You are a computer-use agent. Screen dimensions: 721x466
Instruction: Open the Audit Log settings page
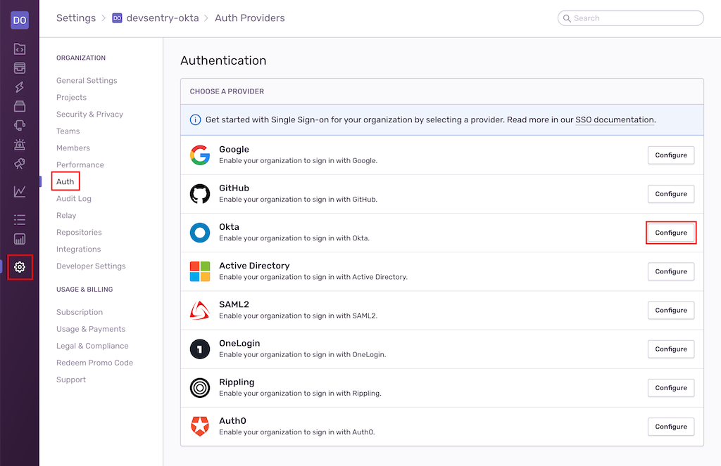[73, 198]
